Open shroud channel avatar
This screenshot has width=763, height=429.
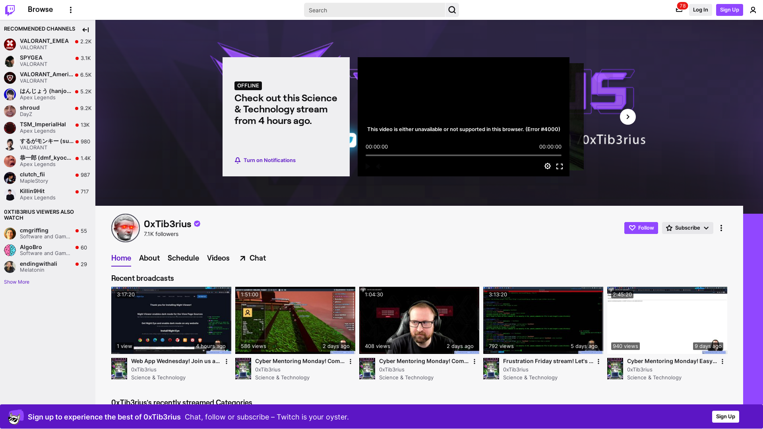click(x=10, y=111)
